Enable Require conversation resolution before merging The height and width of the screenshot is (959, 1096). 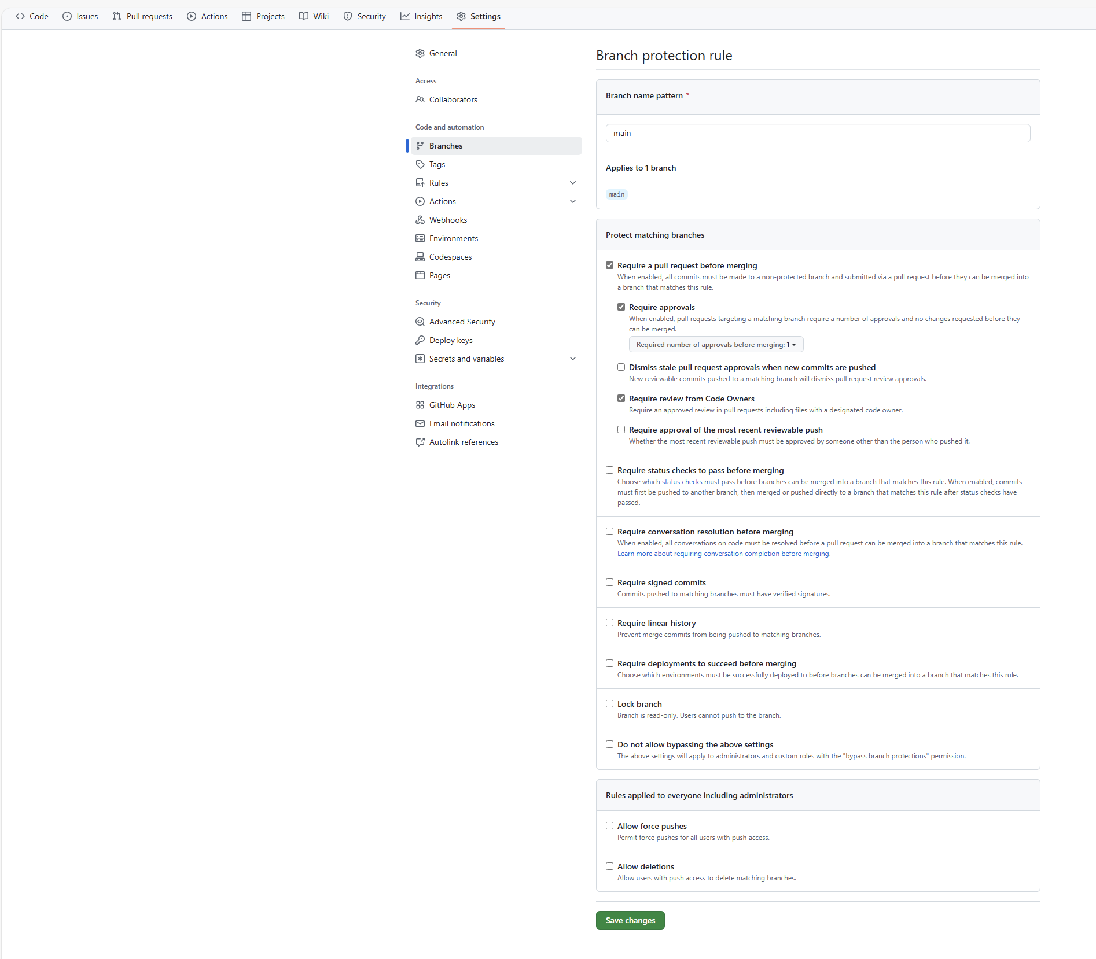click(609, 532)
